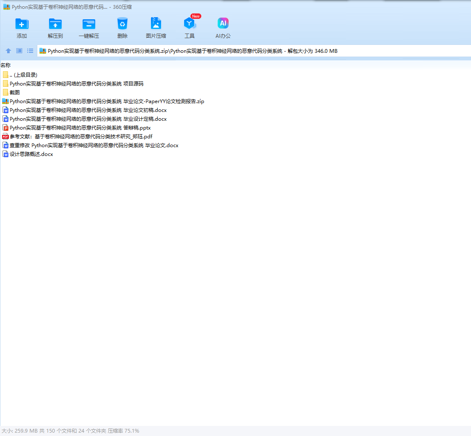Click the zip icon in the address bar
The width and height of the screenshot is (471, 436).
pyautogui.click(x=43, y=51)
